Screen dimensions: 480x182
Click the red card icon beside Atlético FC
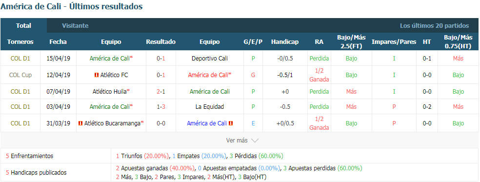(97, 75)
